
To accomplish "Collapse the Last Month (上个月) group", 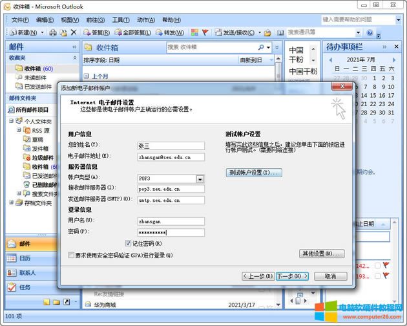I will [86, 76].
